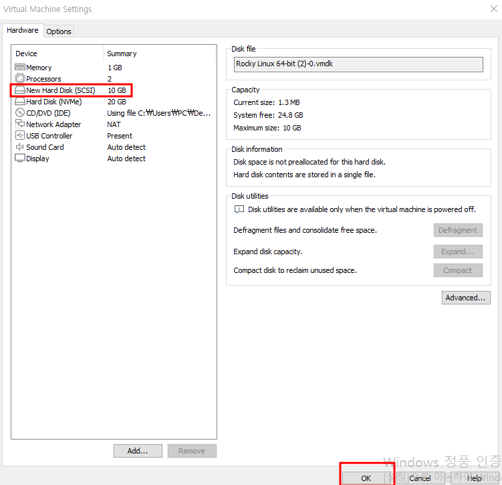This screenshot has width=502, height=485.
Task: Click the New Hard Disk (SCSI) drive icon
Action: [20, 90]
